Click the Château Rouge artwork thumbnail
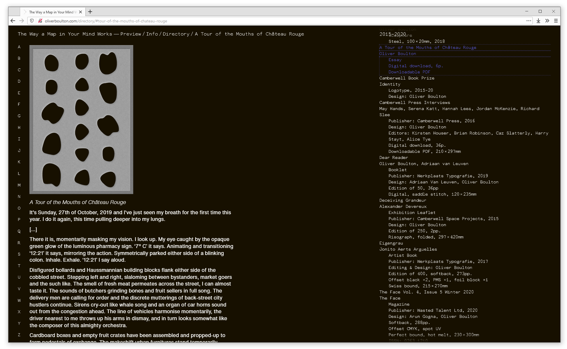The width and height of the screenshot is (567, 349). (x=81, y=119)
